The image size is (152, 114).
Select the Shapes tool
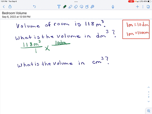pyautogui.click(x=87, y=7)
